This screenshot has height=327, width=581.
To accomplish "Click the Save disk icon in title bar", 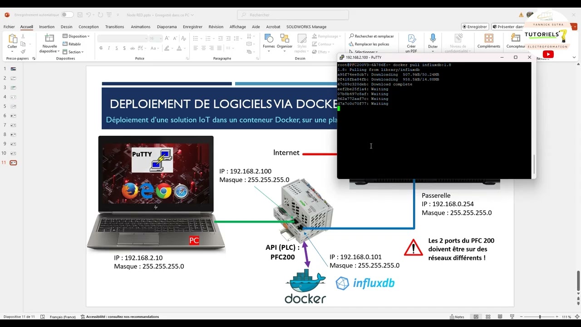I will (80, 15).
